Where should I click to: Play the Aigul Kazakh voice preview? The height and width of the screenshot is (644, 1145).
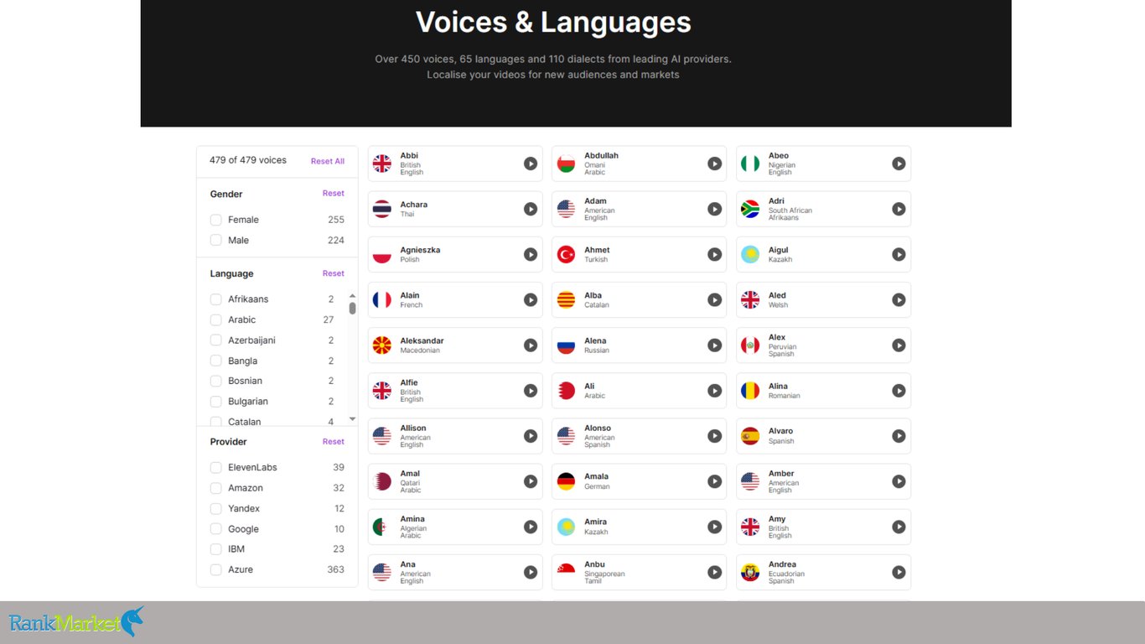[899, 254]
